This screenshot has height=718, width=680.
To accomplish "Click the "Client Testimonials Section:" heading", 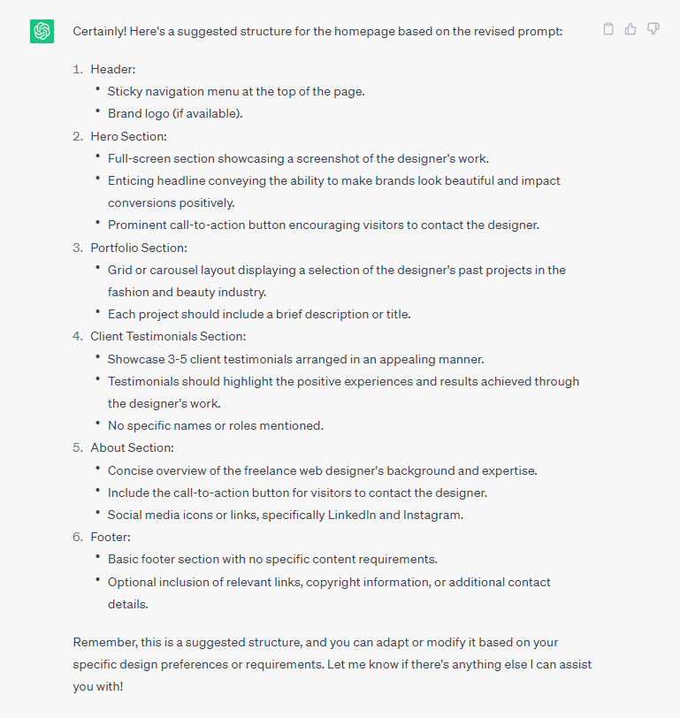I will (168, 336).
